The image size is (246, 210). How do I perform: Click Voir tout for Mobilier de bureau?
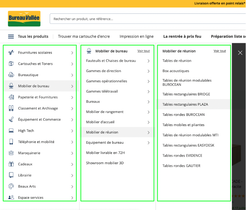click(144, 51)
